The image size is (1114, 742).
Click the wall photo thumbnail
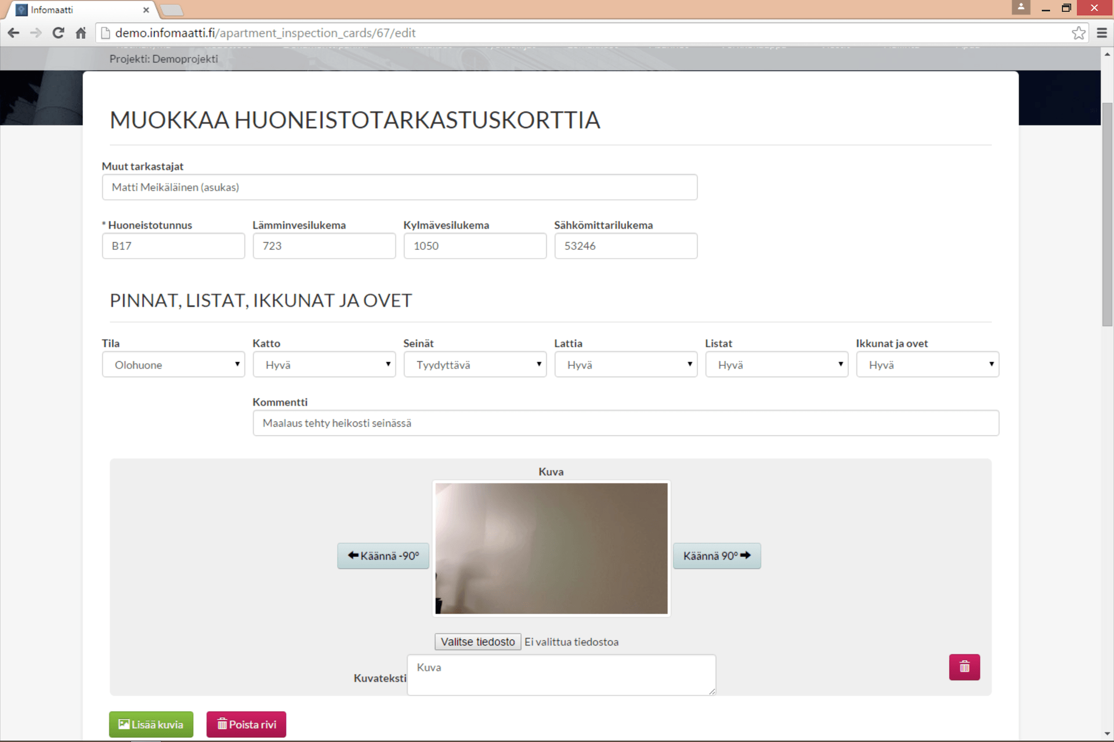551,548
